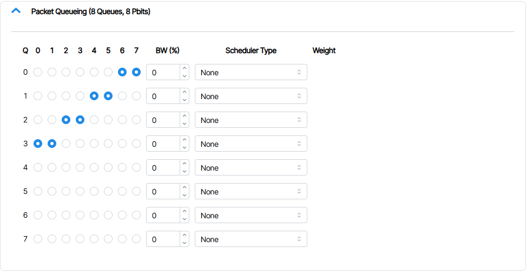
Task: Open Scheduler Type dropdown for queue 0
Action: 251,72
